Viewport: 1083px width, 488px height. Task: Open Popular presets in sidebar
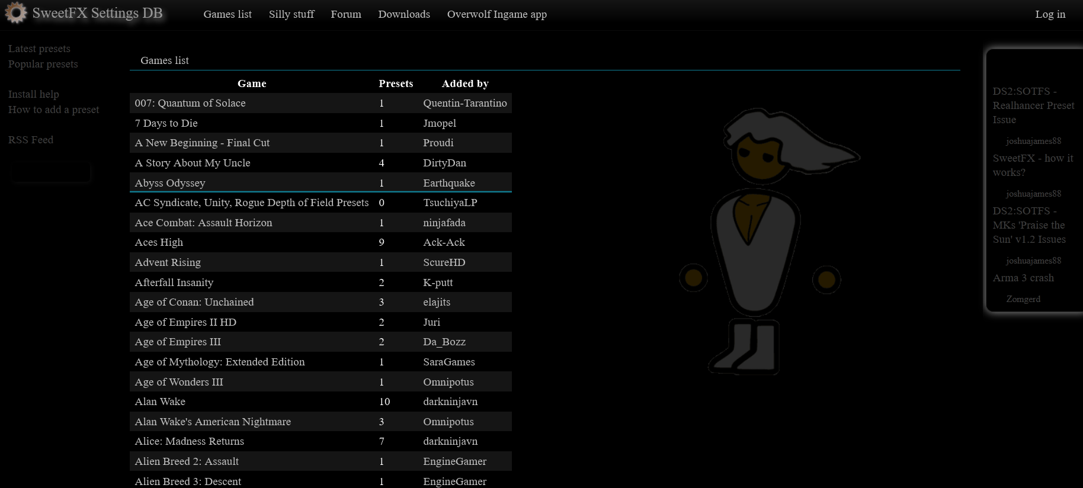[43, 64]
